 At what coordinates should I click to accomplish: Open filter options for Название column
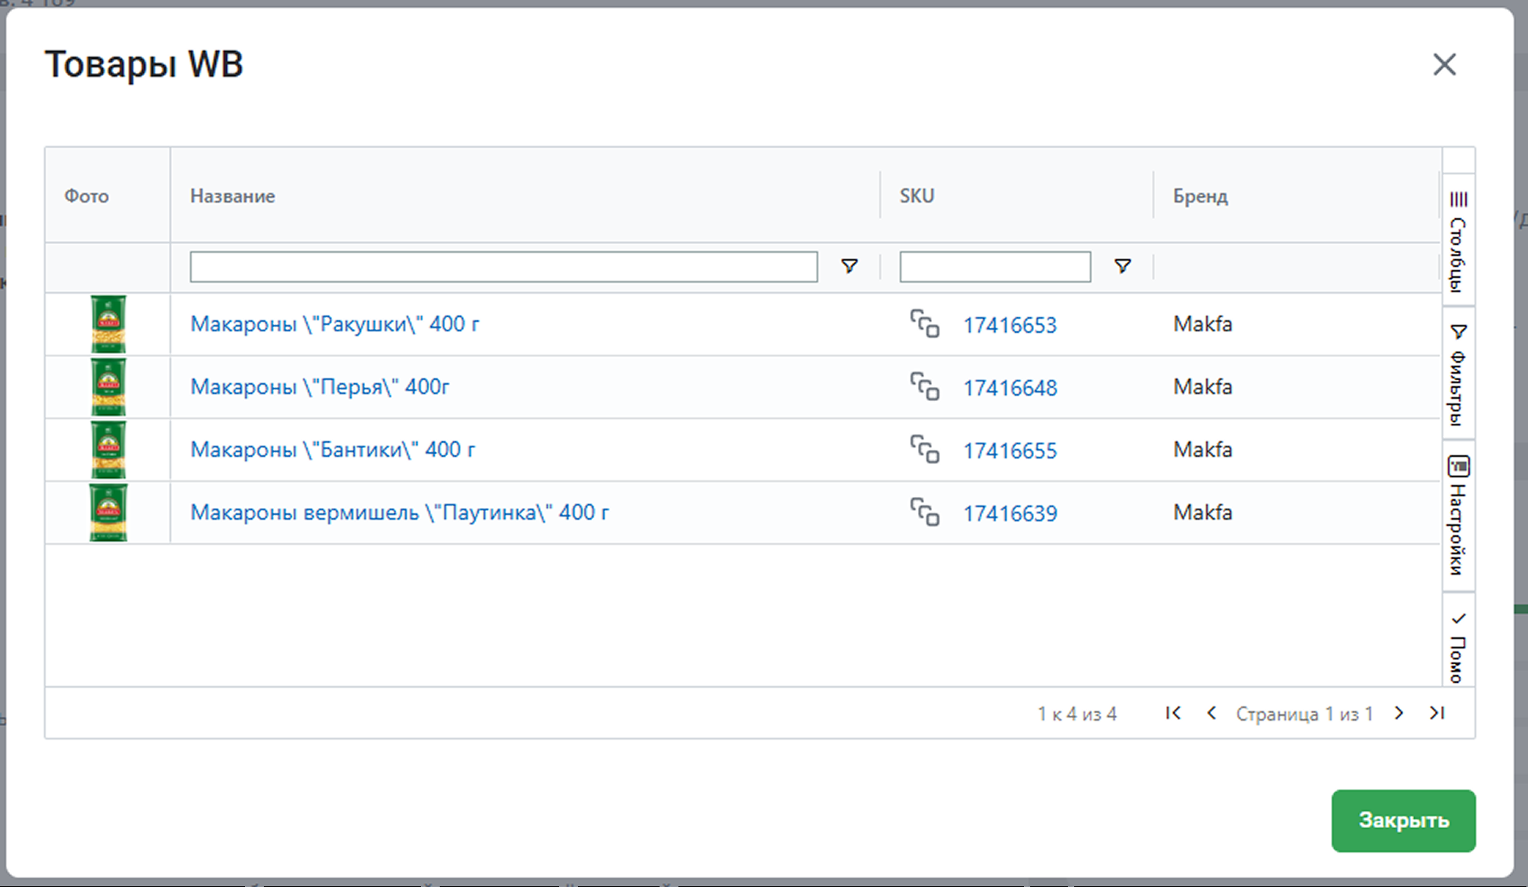coord(849,267)
